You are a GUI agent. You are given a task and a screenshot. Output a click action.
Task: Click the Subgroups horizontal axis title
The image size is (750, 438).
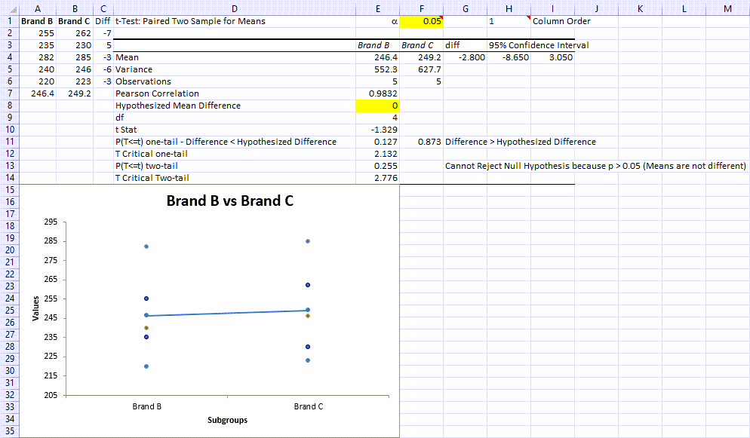point(229,420)
